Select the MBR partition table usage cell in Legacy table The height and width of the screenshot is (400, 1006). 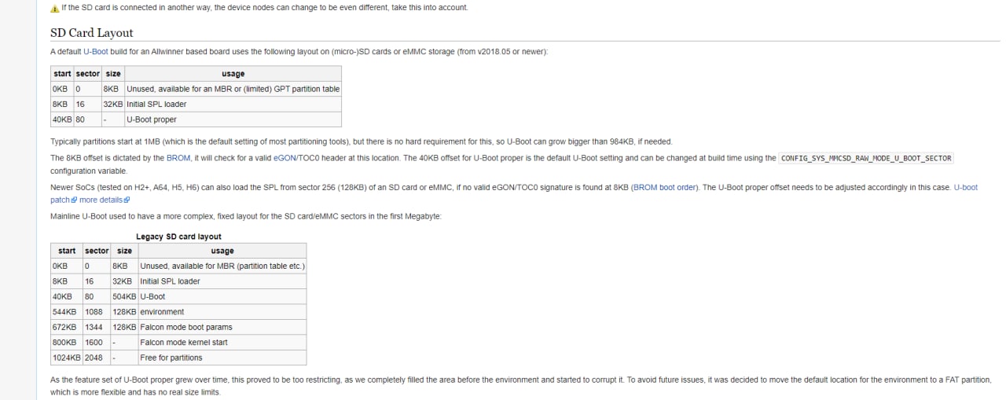point(222,266)
